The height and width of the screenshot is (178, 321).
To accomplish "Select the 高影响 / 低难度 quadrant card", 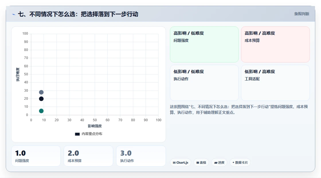I will click(x=204, y=44).
